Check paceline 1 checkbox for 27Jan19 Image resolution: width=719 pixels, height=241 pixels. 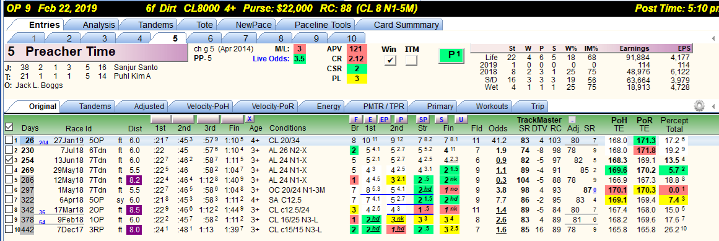coord(9,139)
